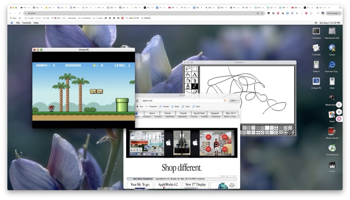Open the Minesweeper desktop icon

click(332, 100)
